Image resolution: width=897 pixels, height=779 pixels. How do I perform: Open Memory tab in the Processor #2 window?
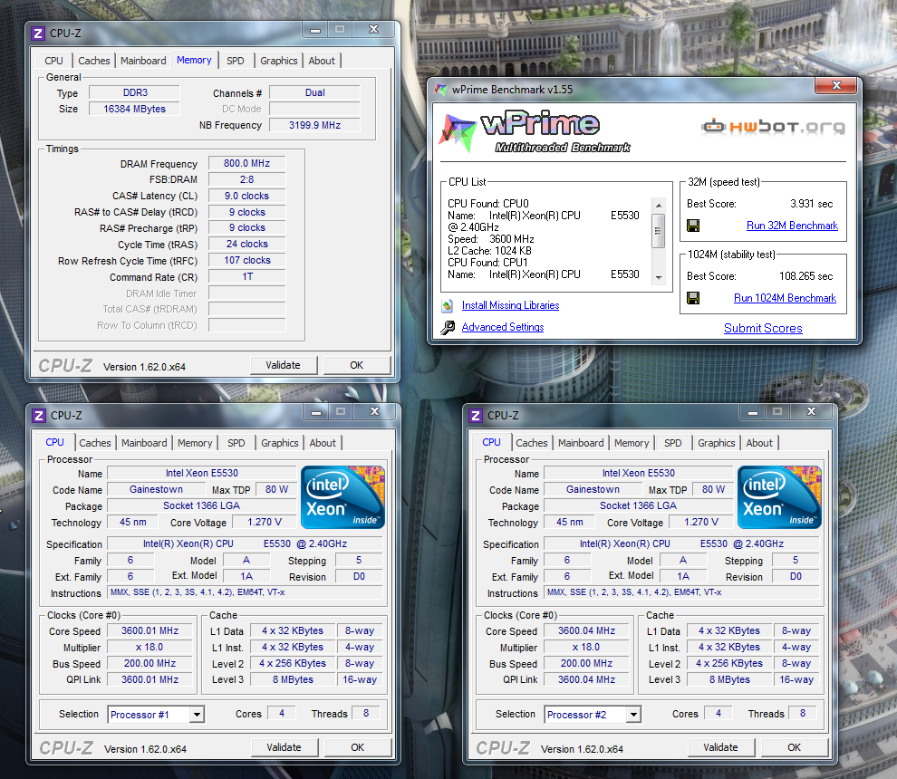click(x=632, y=443)
